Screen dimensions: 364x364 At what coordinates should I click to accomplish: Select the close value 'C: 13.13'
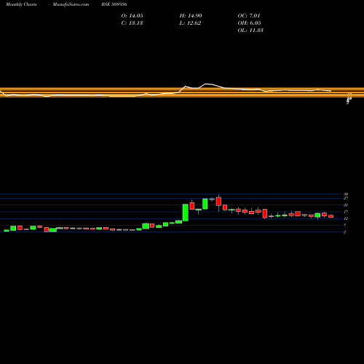[132, 23]
